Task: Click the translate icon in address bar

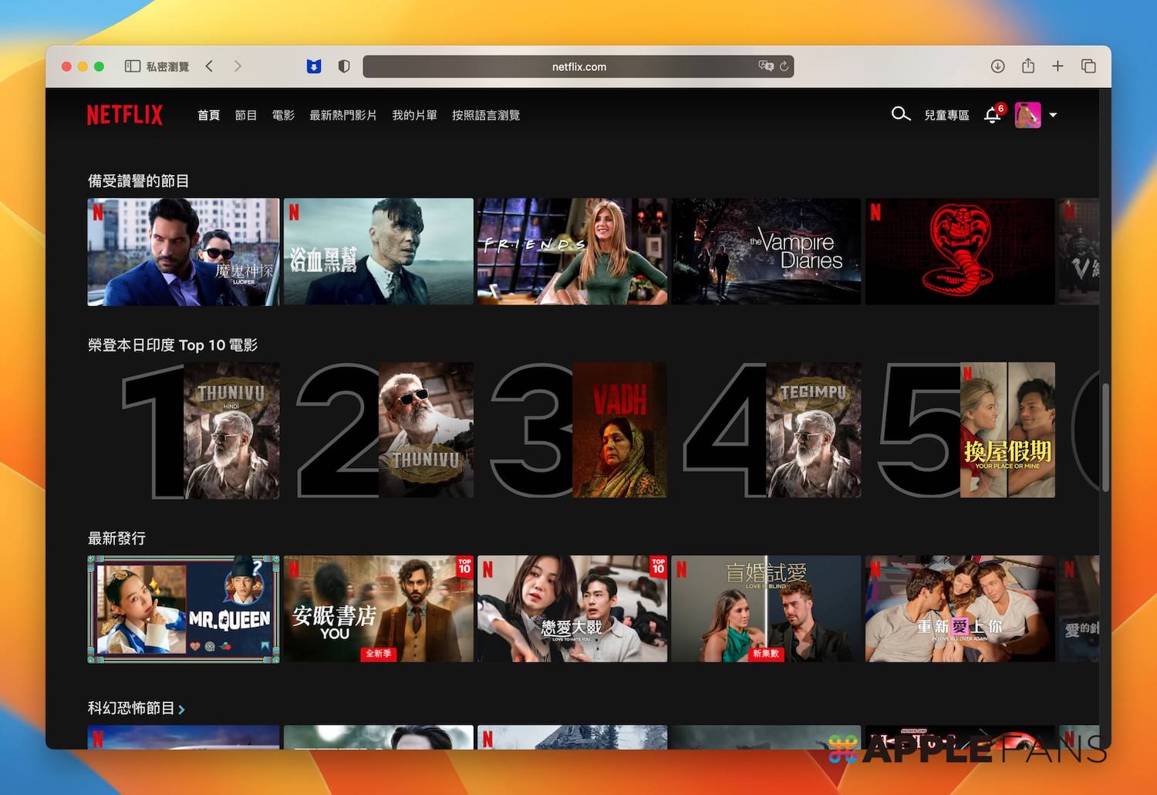Action: 766,66
